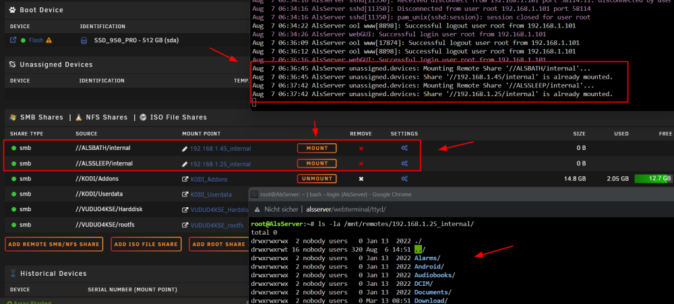
Task: Remove the //ALSSLEEP/internal share via its red X
Action: (361, 163)
